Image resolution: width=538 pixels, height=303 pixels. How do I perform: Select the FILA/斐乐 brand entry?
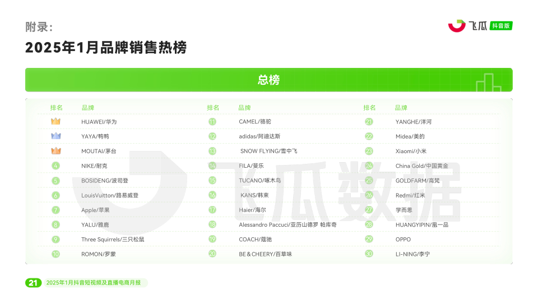(x=252, y=166)
